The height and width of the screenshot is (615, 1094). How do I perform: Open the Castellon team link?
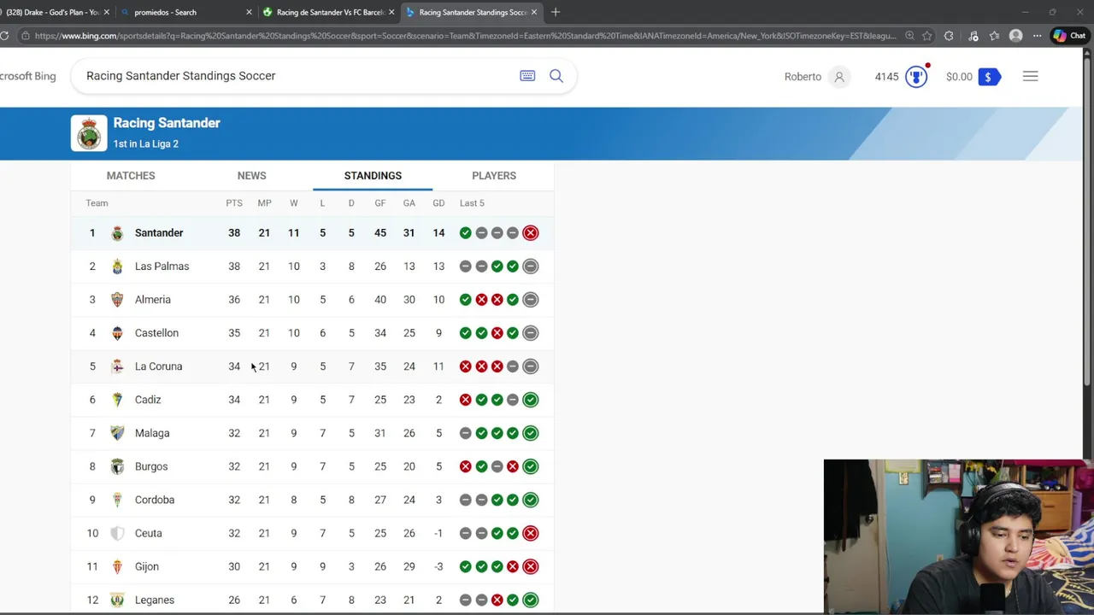(156, 333)
